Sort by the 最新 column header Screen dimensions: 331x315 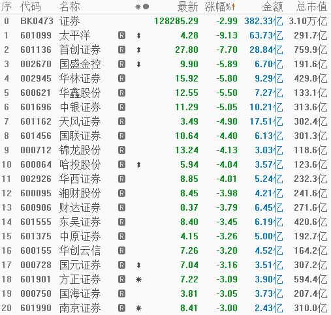pyautogui.click(x=187, y=7)
